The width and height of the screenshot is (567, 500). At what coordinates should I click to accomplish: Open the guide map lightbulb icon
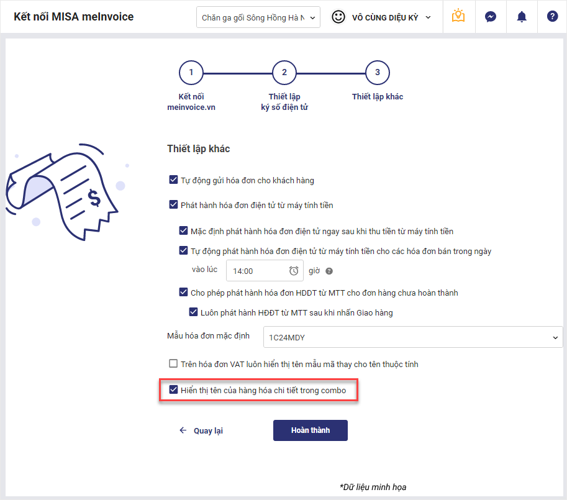(458, 17)
